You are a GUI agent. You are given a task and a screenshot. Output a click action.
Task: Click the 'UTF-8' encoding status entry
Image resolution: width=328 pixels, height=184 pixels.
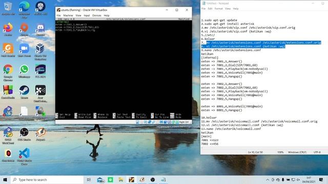coord(317,152)
